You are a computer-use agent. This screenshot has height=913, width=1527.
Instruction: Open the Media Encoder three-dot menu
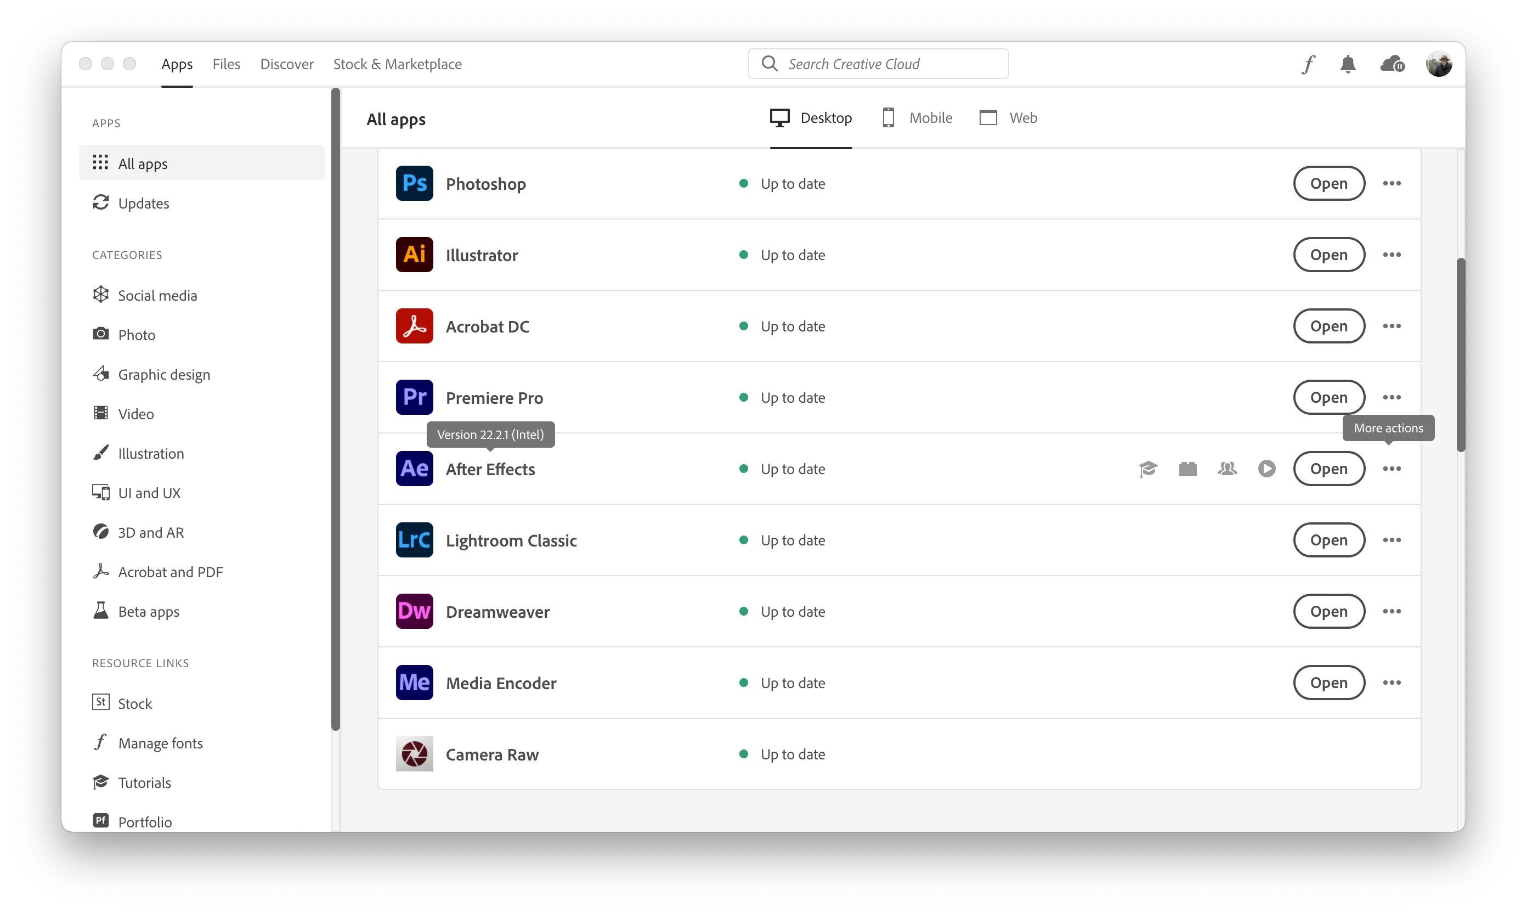click(1391, 683)
